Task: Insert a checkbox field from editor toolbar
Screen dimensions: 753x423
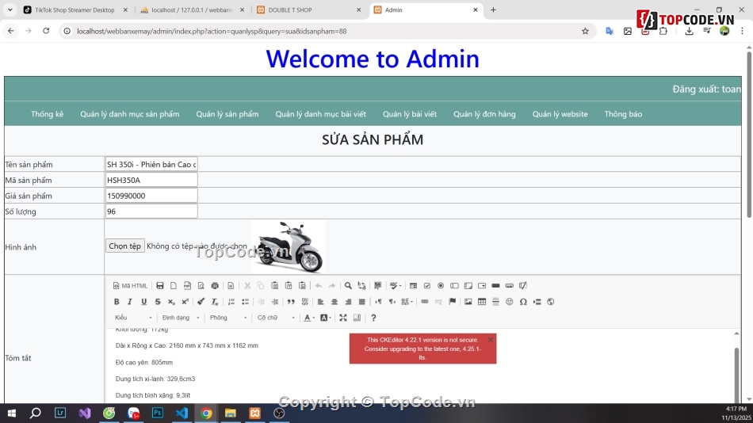Action: 427,286
